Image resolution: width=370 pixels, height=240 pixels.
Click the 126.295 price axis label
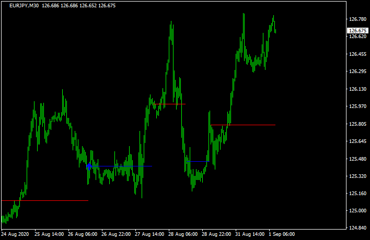(358, 71)
